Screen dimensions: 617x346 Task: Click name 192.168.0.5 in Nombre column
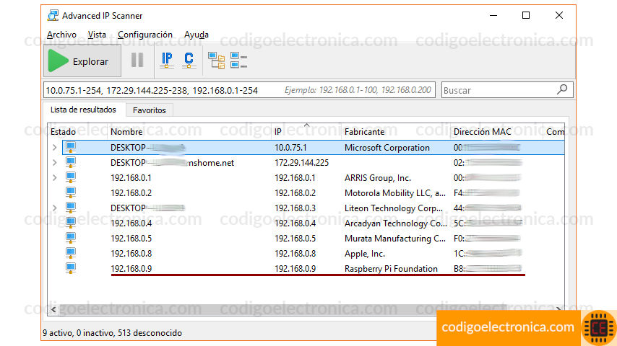[x=131, y=239]
